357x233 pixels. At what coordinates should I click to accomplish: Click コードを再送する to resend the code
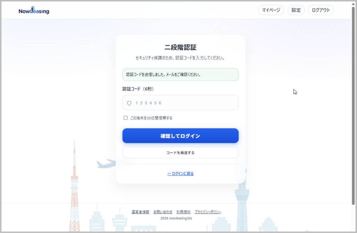tap(180, 153)
